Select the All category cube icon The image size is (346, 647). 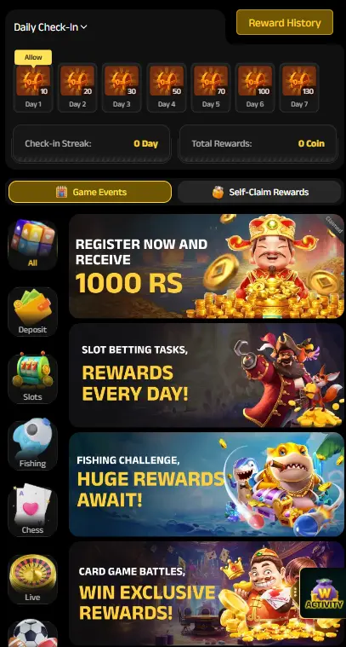click(x=32, y=245)
